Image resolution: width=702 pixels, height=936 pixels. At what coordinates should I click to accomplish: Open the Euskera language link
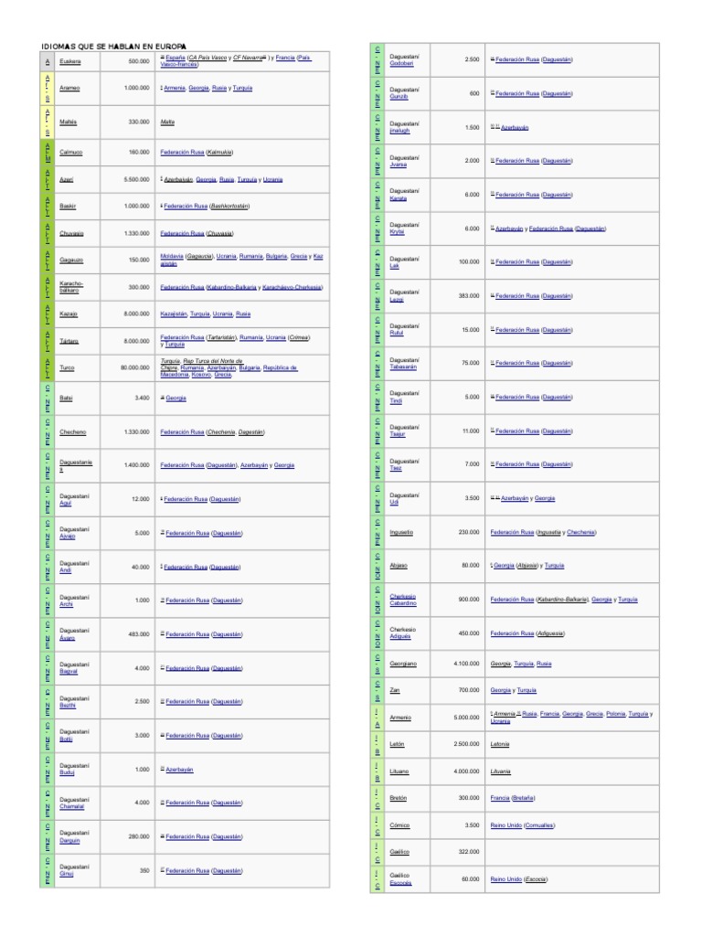[x=69, y=61]
